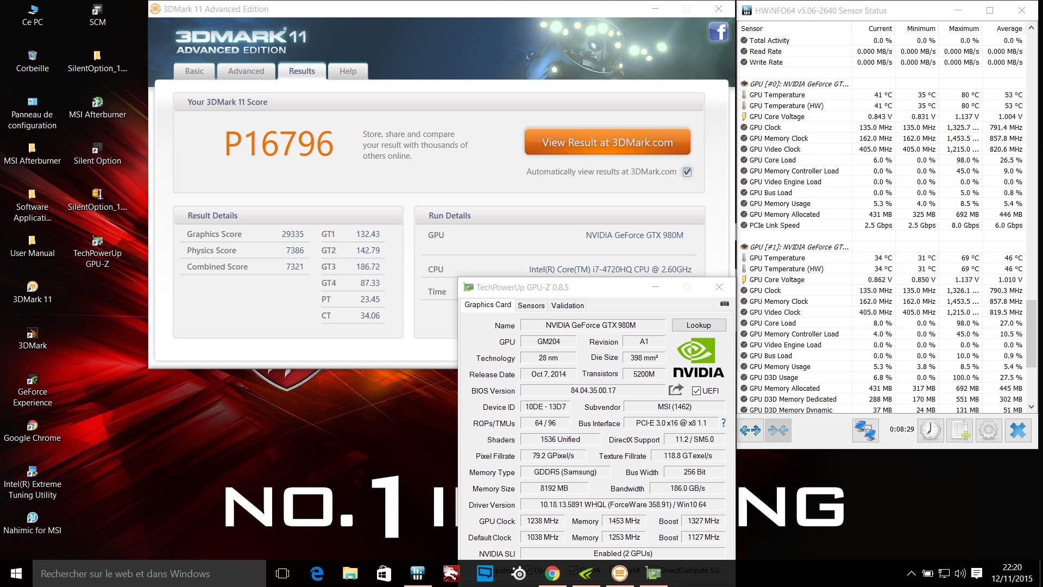This screenshot has width=1043, height=587.
Task: Open HWiNFO sensor settings gear
Action: click(988, 430)
